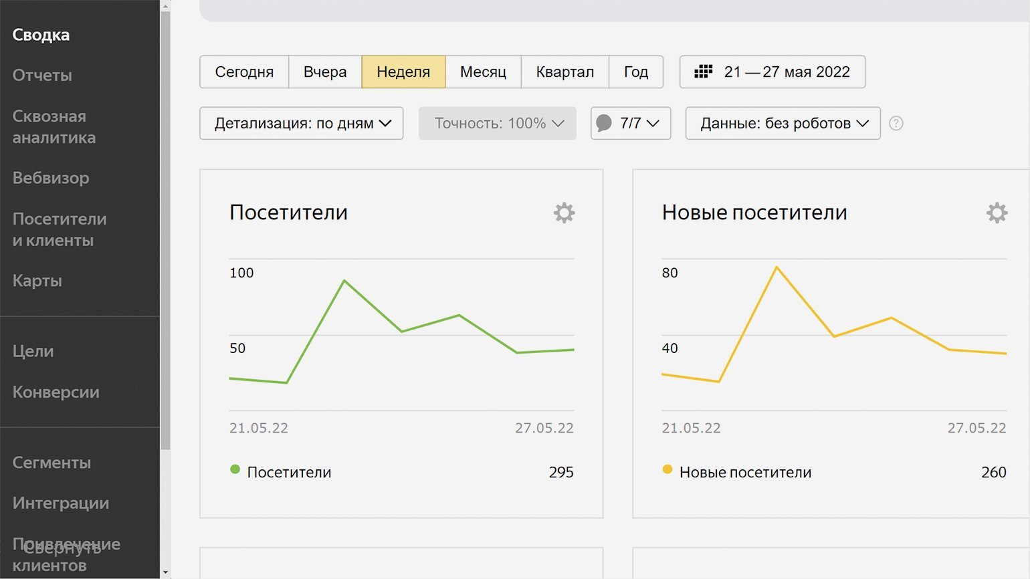Open Отчеты in the sidebar
This screenshot has height=579, width=1030.
pyautogui.click(x=42, y=76)
